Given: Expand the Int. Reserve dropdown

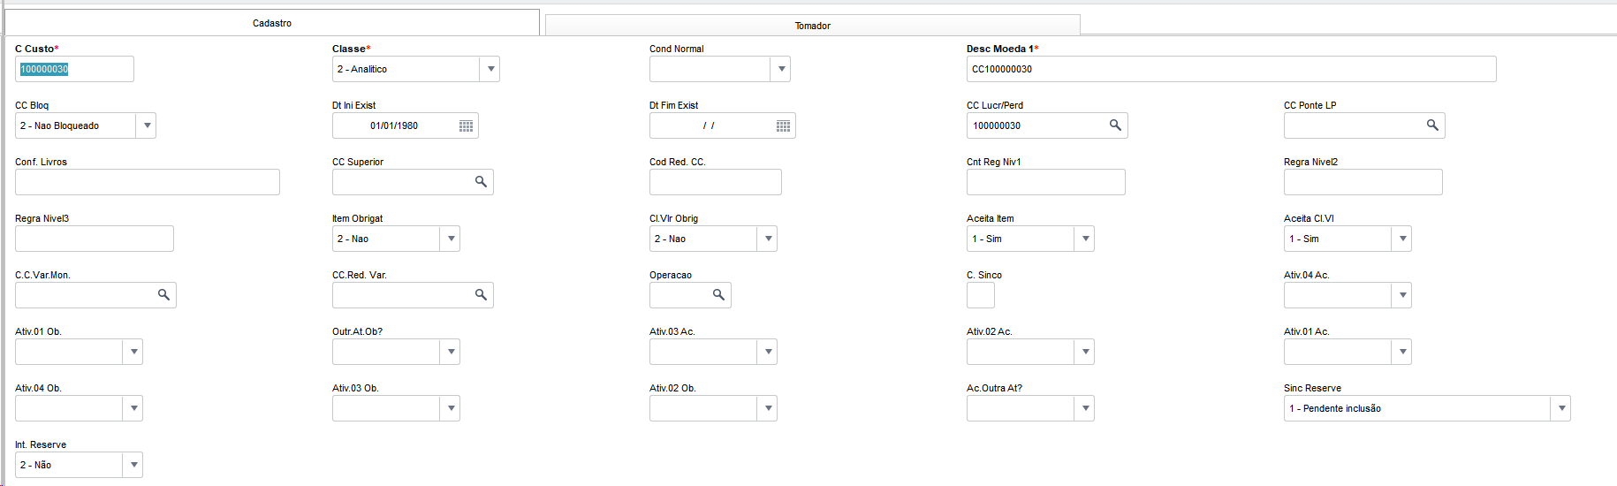Looking at the screenshot, I should pyautogui.click(x=133, y=465).
